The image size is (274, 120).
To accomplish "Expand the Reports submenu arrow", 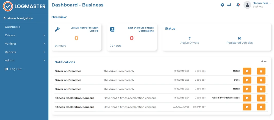I will click(44, 52).
